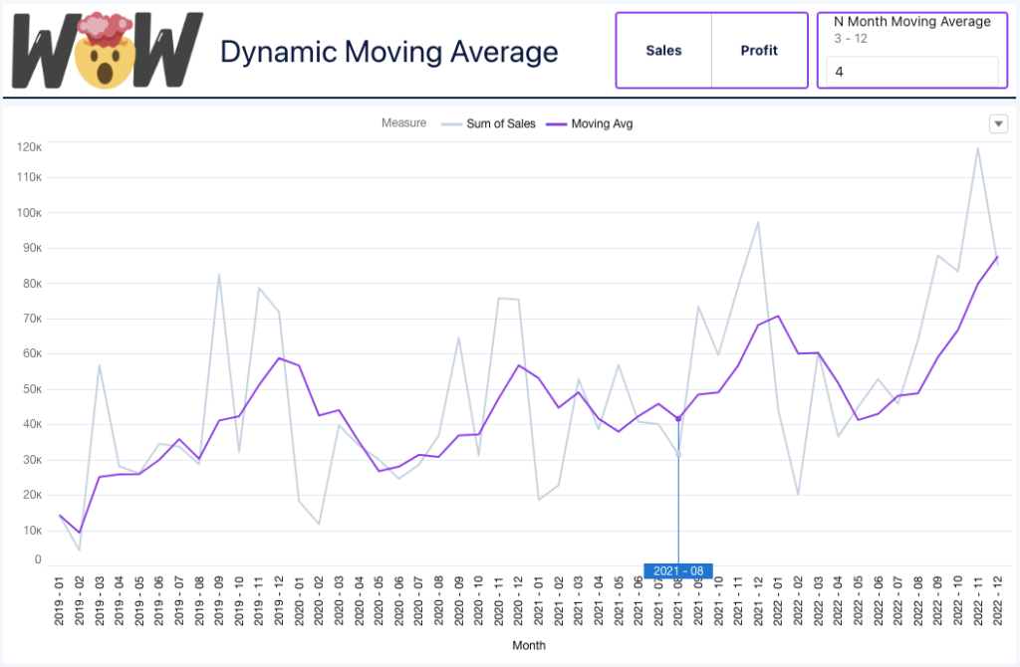Open the chart options dropdown arrow
Viewport: 1020px width, 667px height.
click(998, 123)
